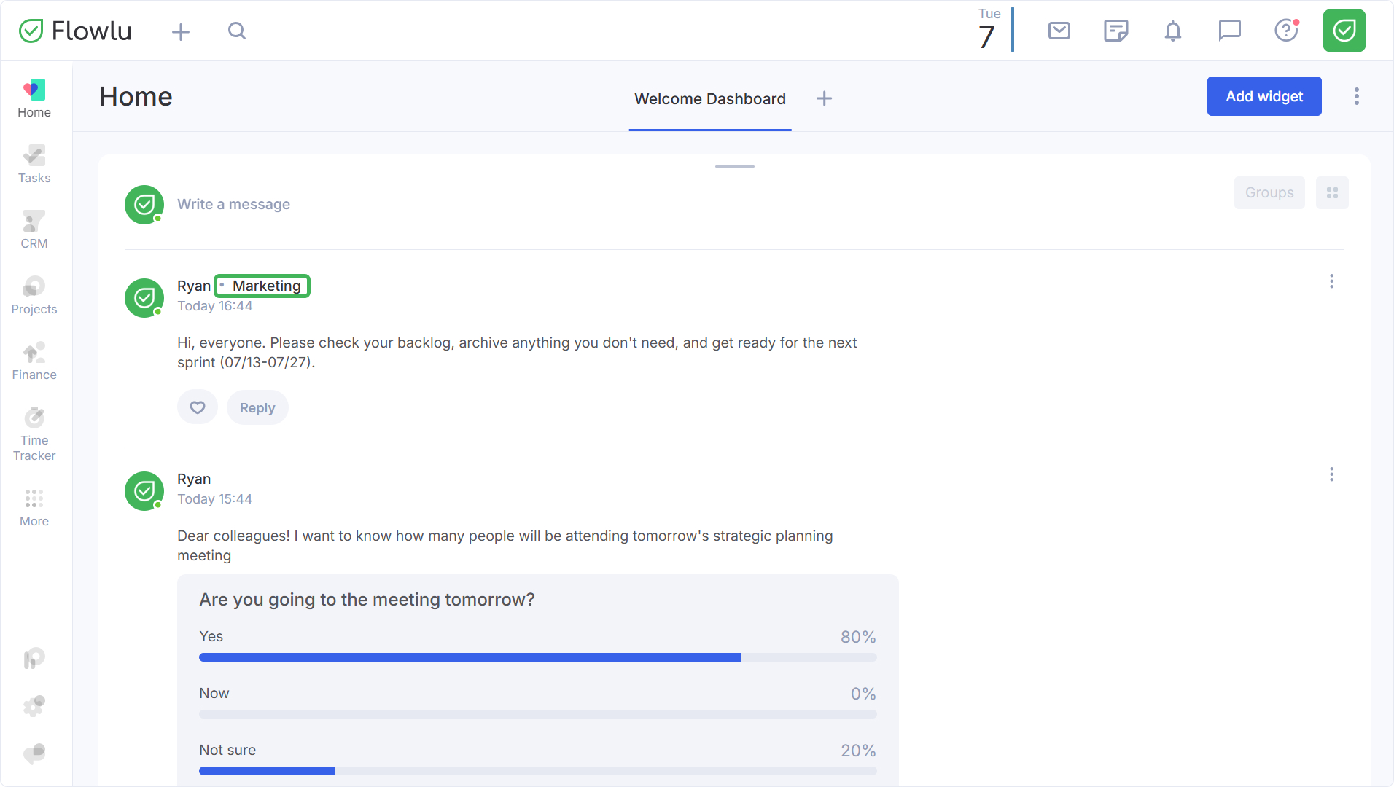The image size is (1394, 787).
Task: Like Ryan's sprint message with heart
Action: coord(198,407)
